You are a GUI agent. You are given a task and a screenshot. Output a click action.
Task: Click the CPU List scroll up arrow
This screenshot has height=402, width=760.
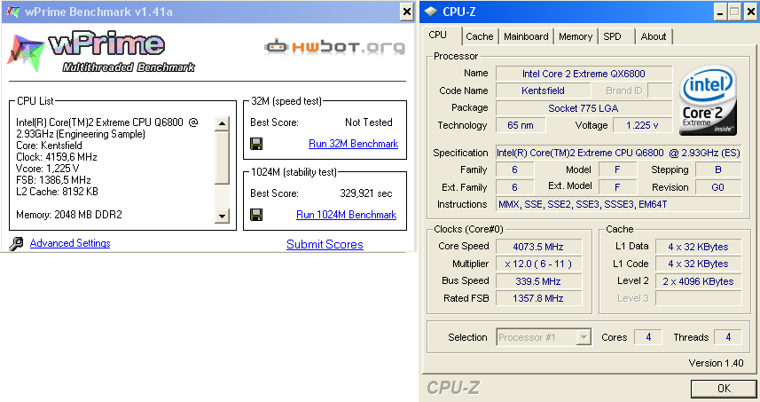pos(222,123)
